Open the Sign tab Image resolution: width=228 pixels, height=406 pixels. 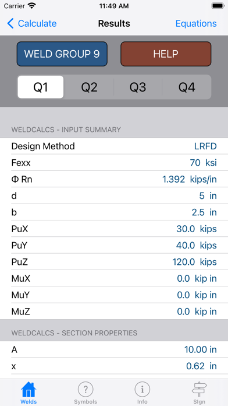pyautogui.click(x=199, y=393)
